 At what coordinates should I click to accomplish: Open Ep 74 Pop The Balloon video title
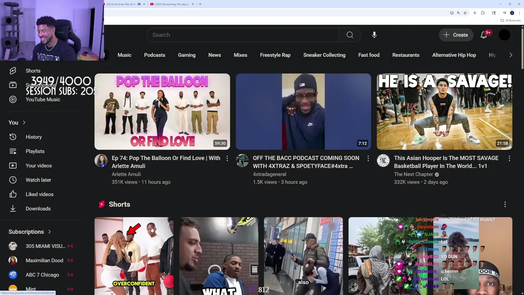[166, 162]
